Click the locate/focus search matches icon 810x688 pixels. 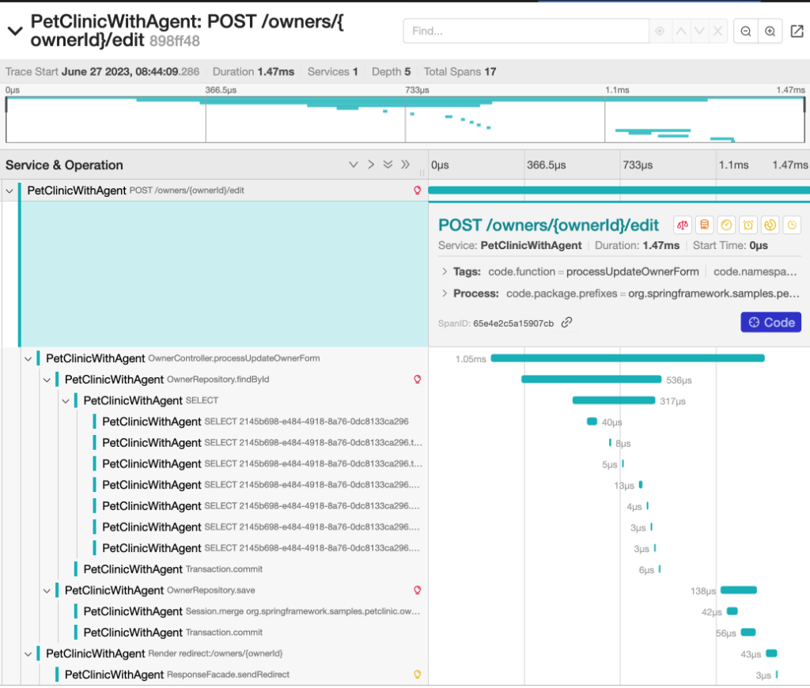[660, 31]
